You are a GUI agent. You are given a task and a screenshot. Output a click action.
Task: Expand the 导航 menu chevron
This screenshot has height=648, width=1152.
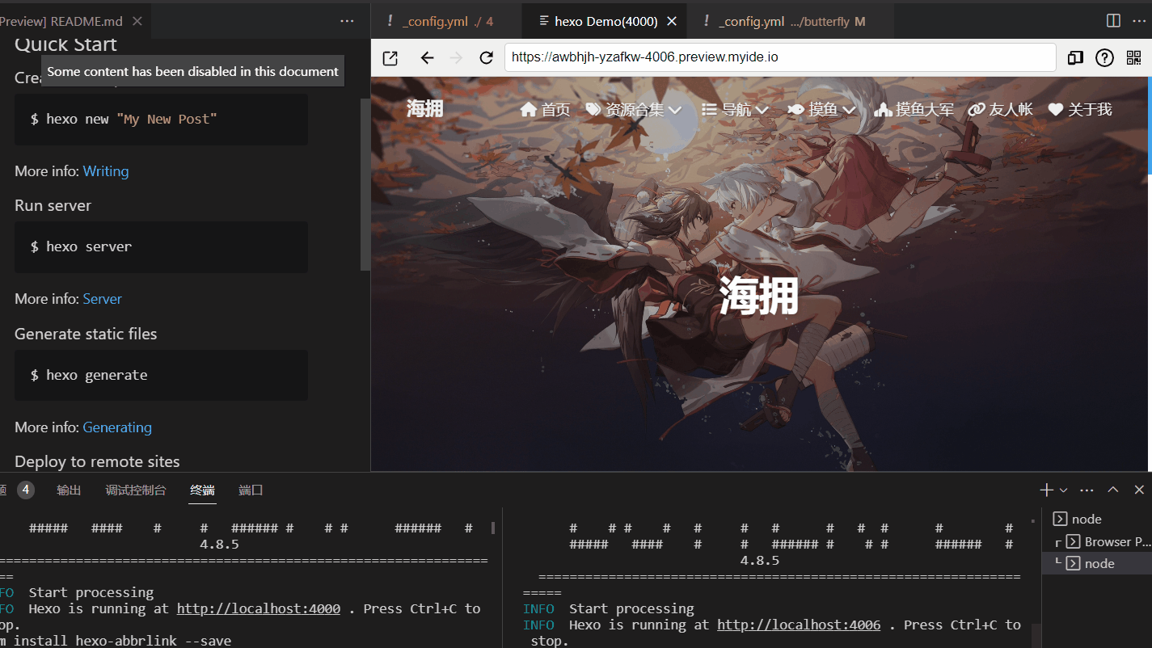(x=762, y=110)
